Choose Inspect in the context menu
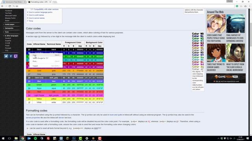252x141 pixels. pos(46,66)
